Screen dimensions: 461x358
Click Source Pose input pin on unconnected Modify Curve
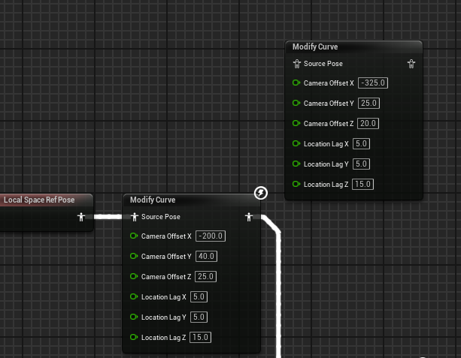coord(297,64)
